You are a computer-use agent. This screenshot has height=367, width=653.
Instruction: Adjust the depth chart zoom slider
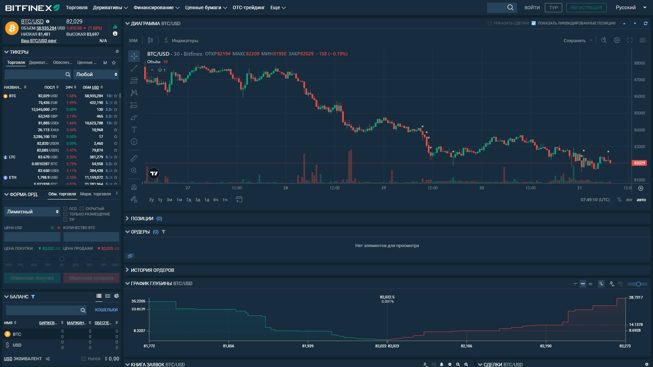(638, 284)
